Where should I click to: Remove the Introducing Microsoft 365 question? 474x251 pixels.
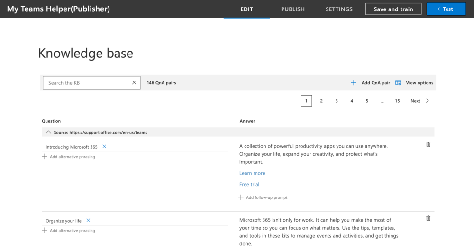pos(104,146)
